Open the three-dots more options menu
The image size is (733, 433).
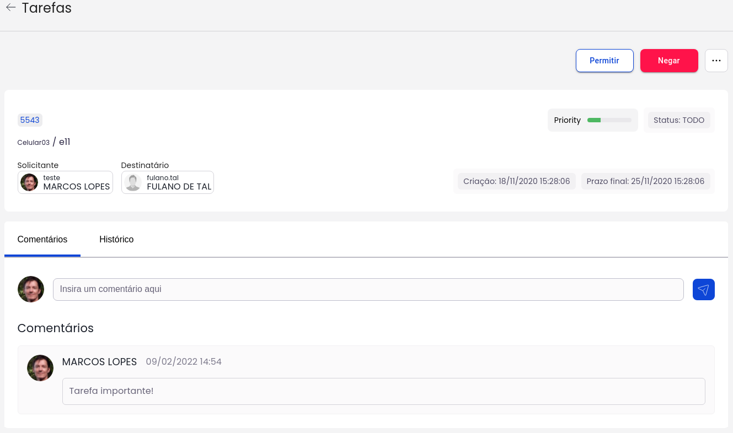pyautogui.click(x=716, y=61)
